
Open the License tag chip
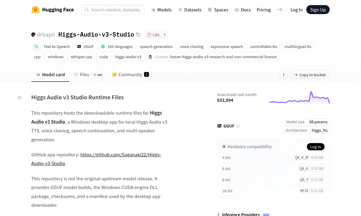coord(213,57)
